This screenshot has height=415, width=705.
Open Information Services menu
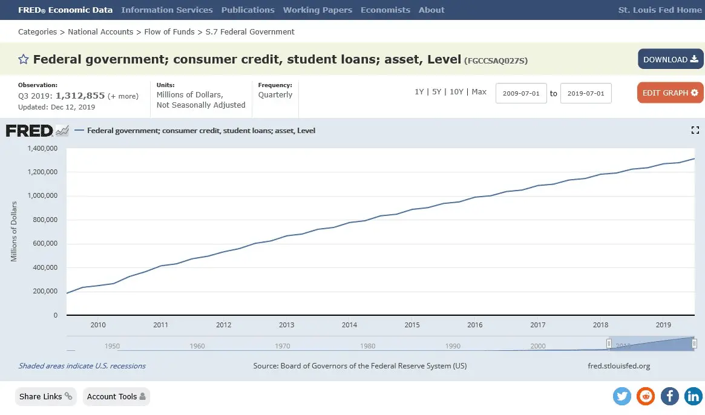[x=167, y=10]
